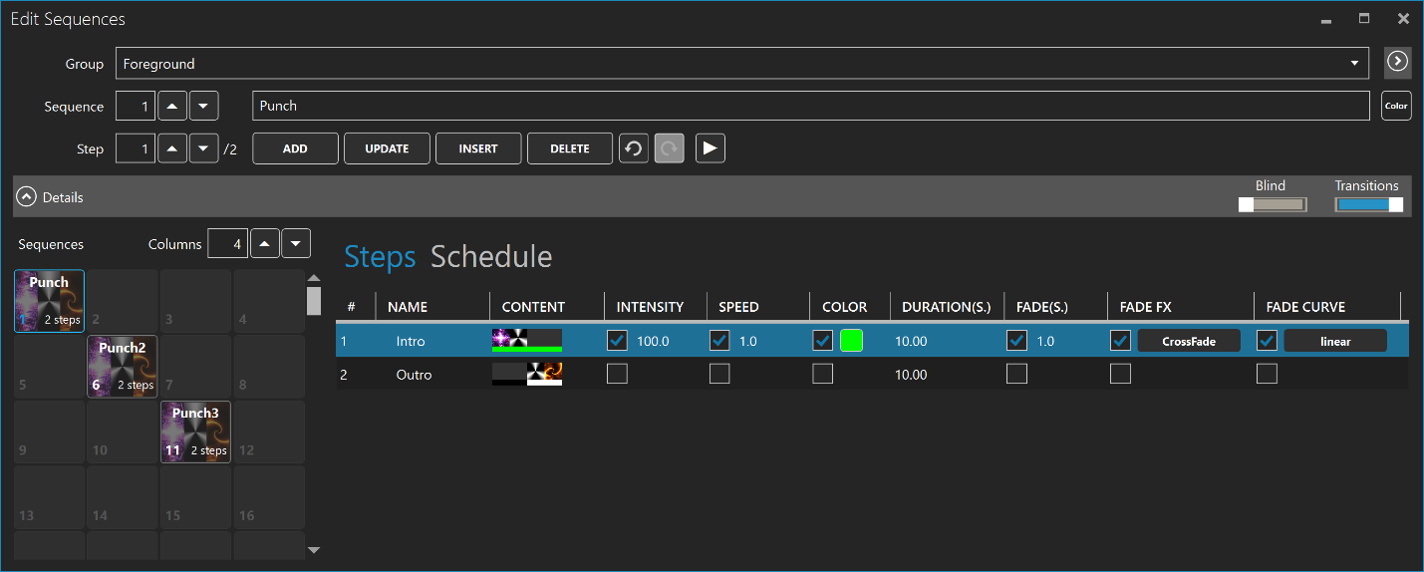Click the Intro step content thumbnail
Viewport: 1424px width, 572px height.
(527, 341)
